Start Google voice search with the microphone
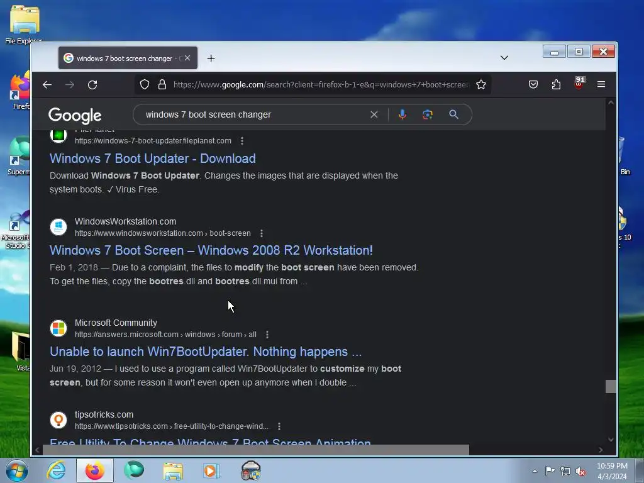 click(x=402, y=114)
